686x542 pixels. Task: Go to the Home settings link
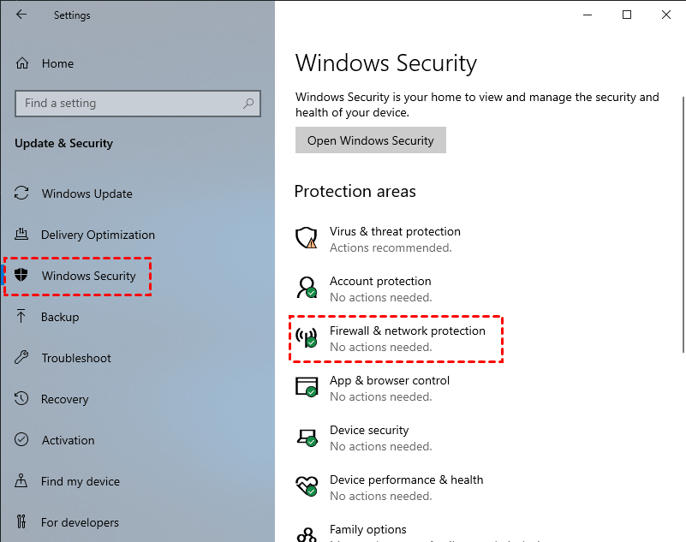57,63
